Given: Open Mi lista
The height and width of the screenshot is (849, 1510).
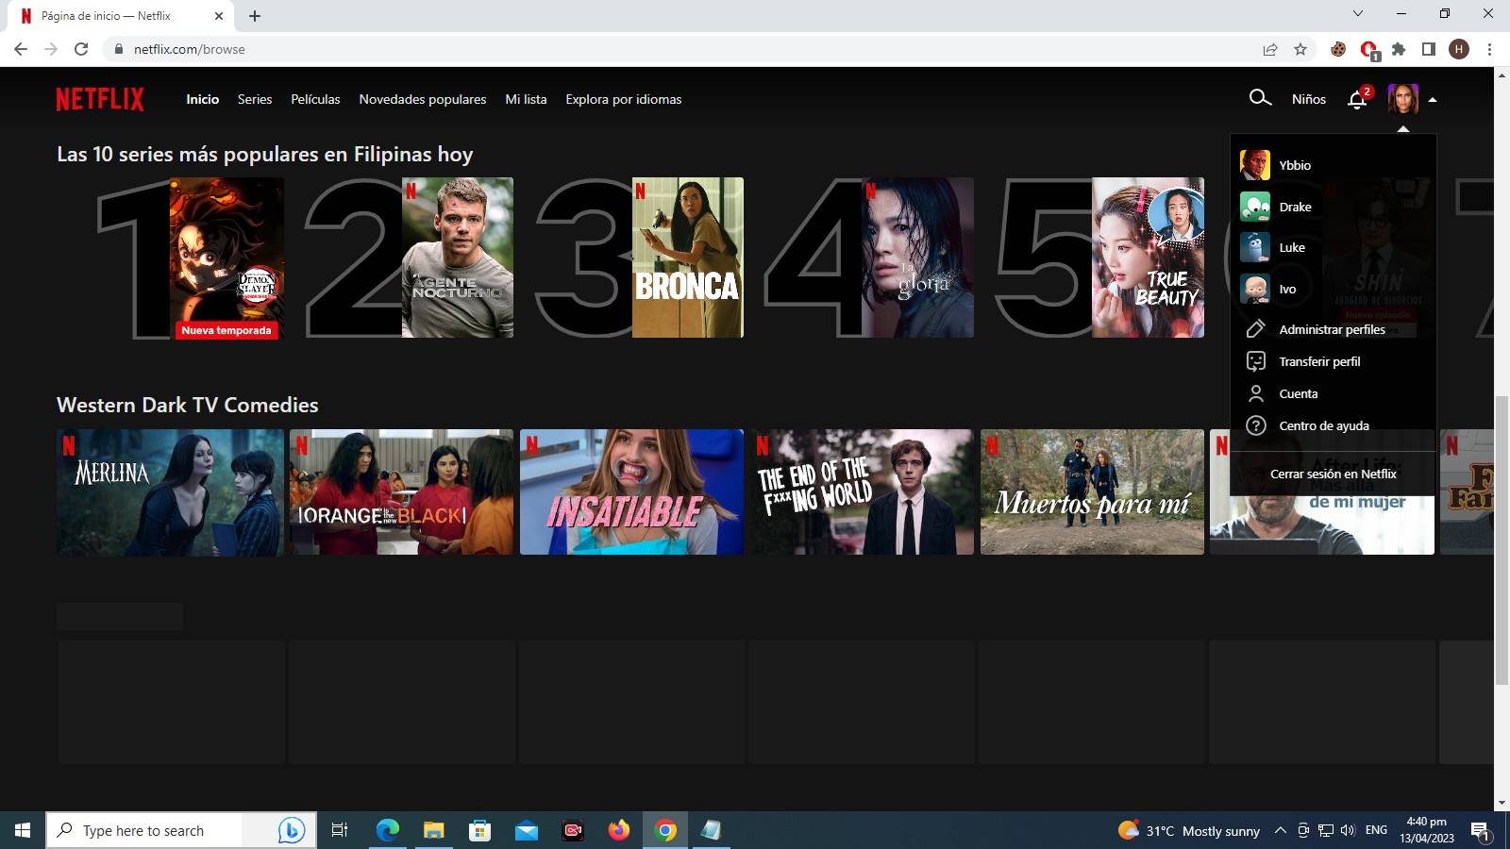Looking at the screenshot, I should 526,99.
